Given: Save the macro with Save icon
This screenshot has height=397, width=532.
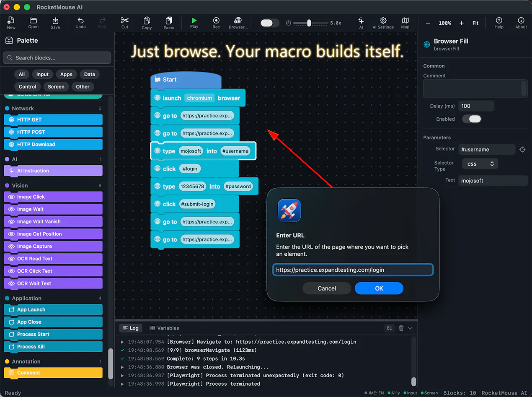Looking at the screenshot, I should 55,23.
